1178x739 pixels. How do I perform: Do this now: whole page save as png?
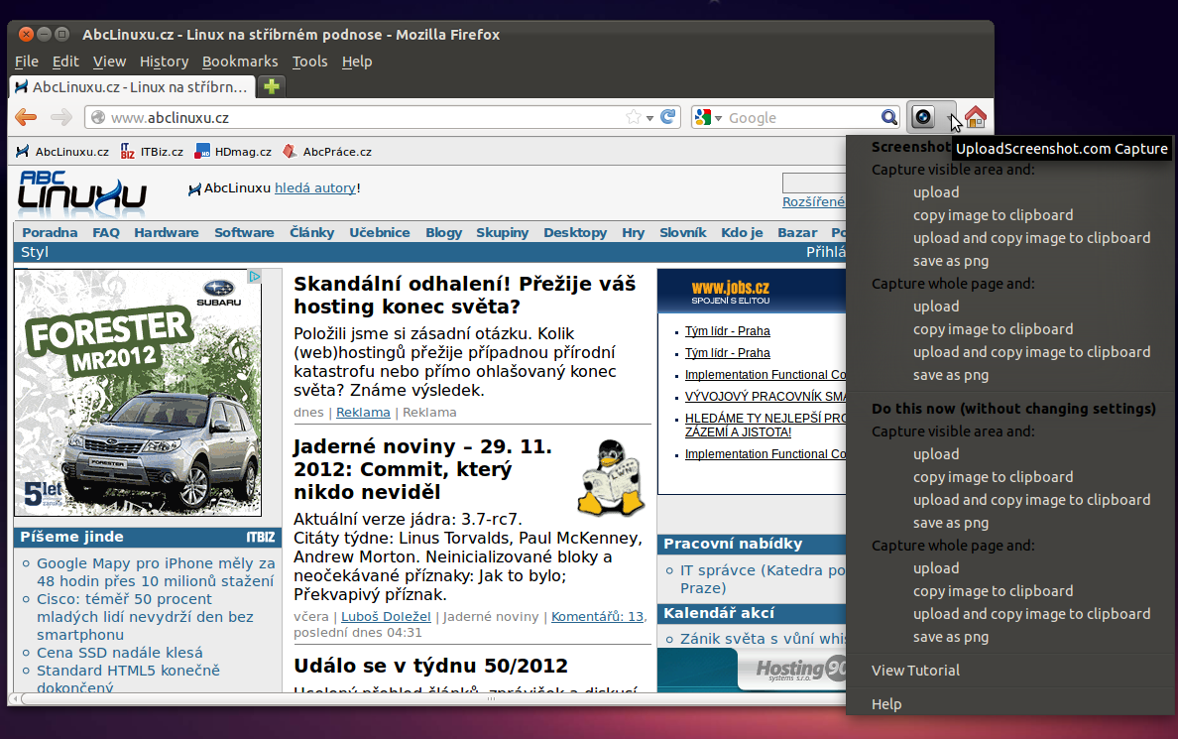click(950, 637)
